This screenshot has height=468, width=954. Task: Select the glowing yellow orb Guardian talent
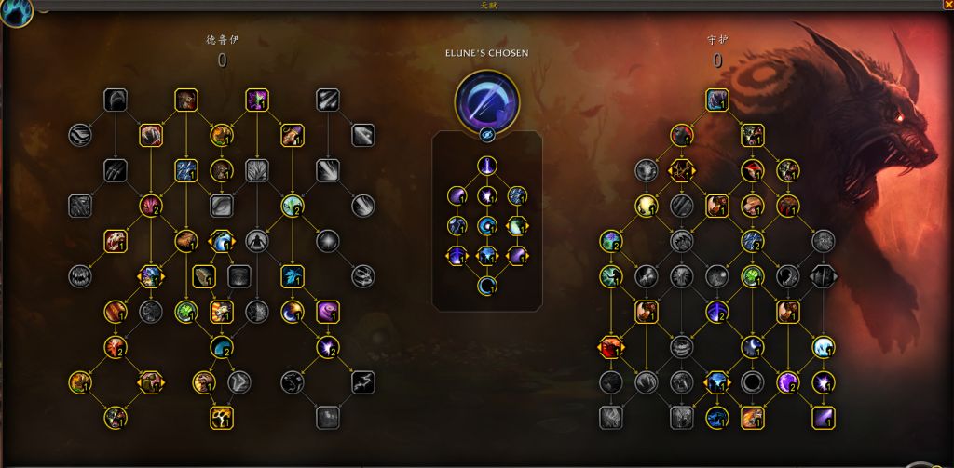[x=647, y=206]
